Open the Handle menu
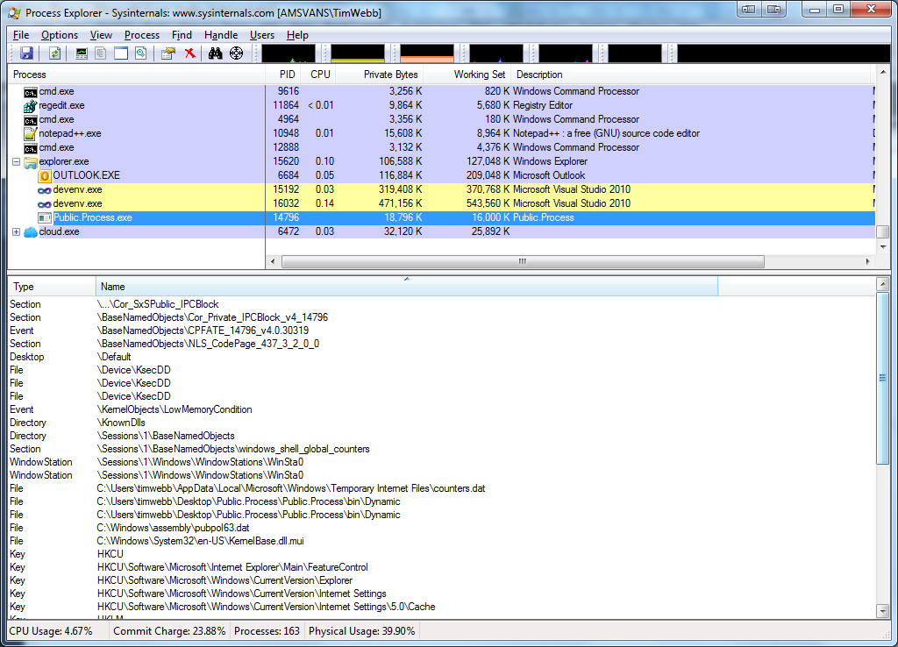Viewport: 898px width, 647px height. pos(220,34)
